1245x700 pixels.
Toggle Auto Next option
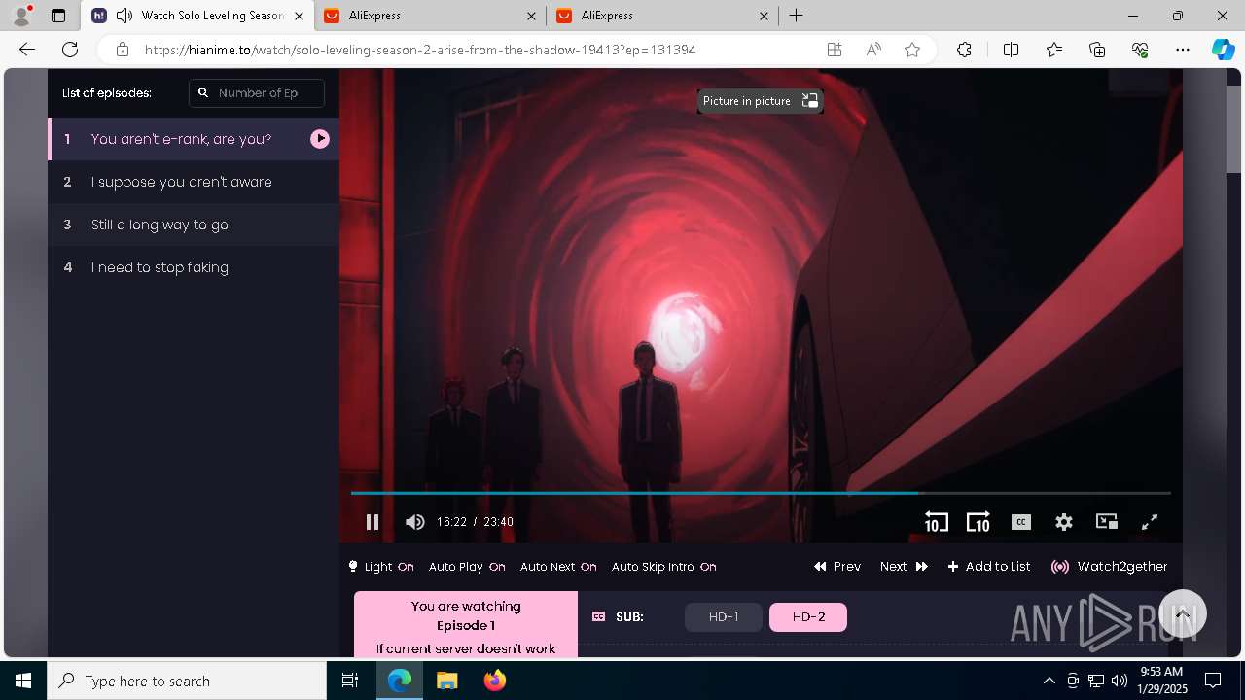(558, 567)
